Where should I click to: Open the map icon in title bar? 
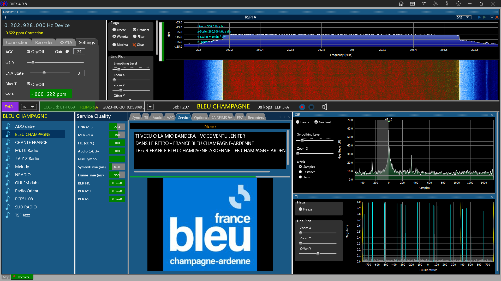pos(424,4)
